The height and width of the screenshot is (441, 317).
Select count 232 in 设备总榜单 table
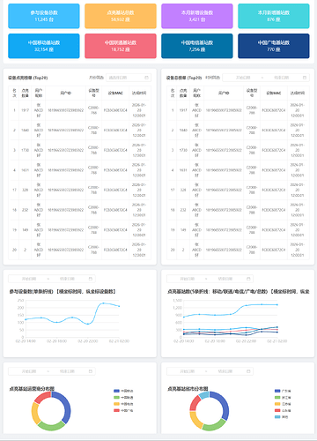[x=183, y=210]
